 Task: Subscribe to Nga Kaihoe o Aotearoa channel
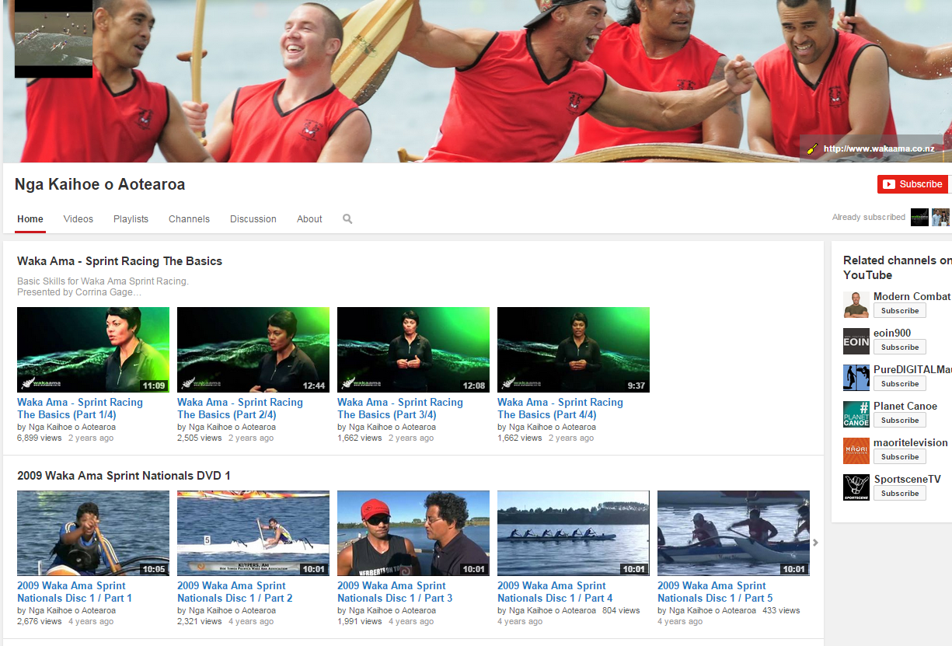tap(912, 184)
